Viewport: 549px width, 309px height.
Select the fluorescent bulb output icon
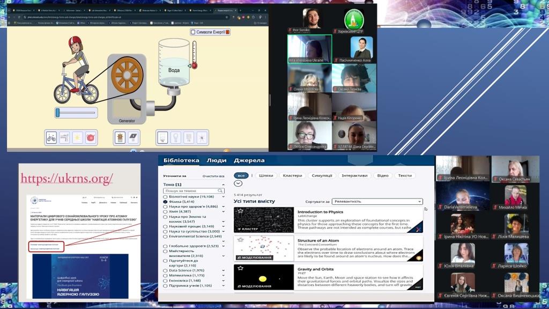(x=189, y=138)
